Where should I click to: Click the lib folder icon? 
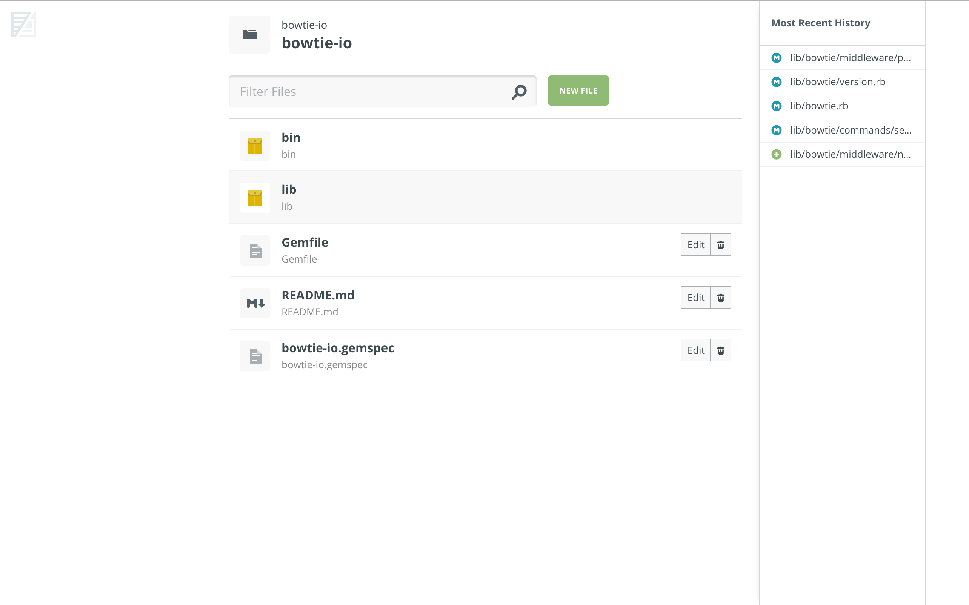[x=254, y=197]
